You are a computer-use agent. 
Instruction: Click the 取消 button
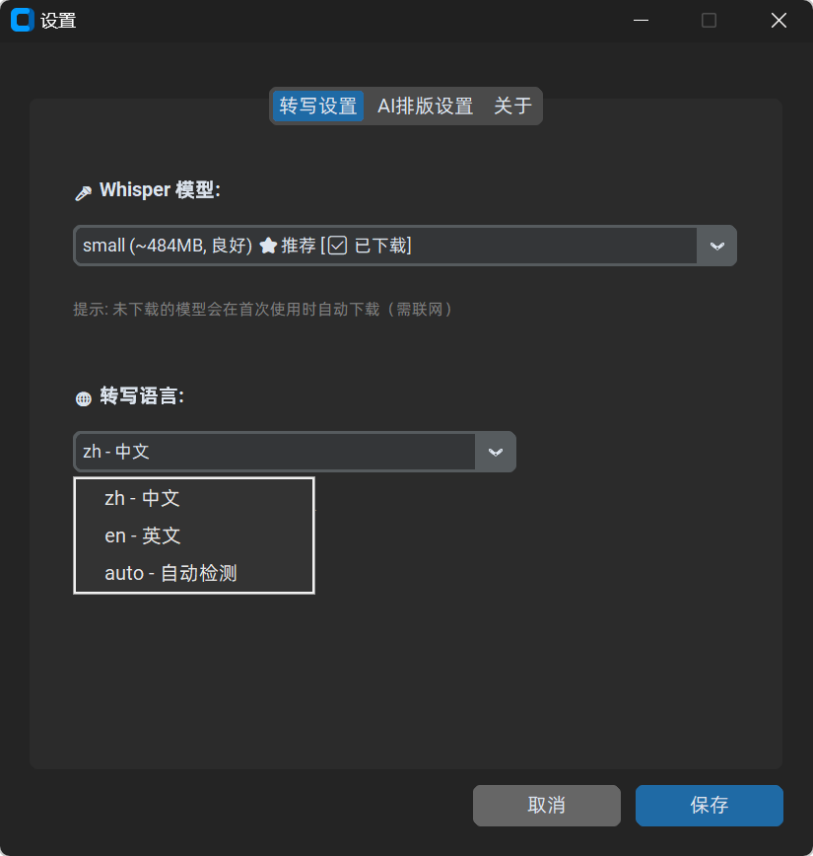pos(547,806)
